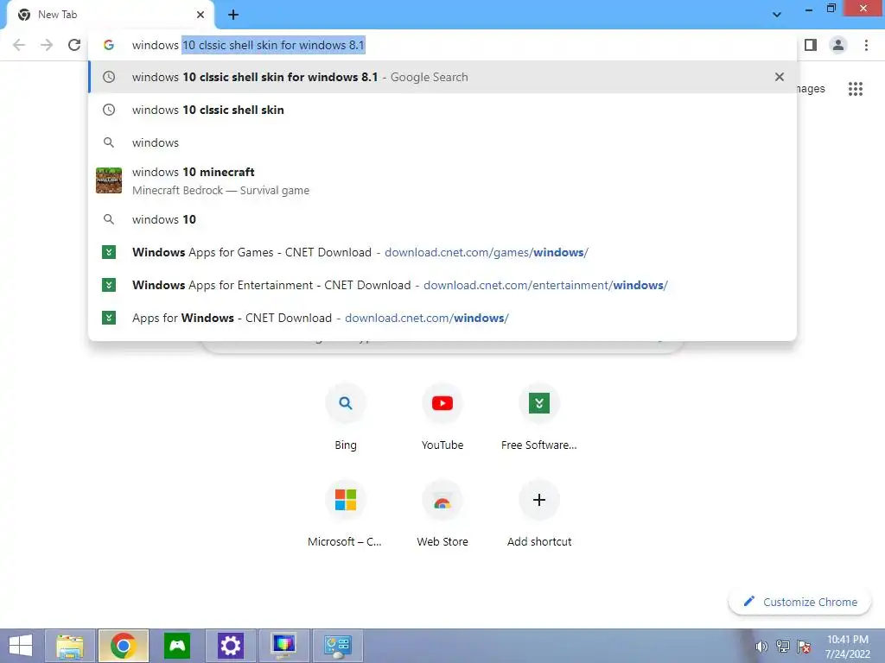Open the Control Panel taskbar icon
This screenshot has width=885, height=663.
[x=338, y=646]
